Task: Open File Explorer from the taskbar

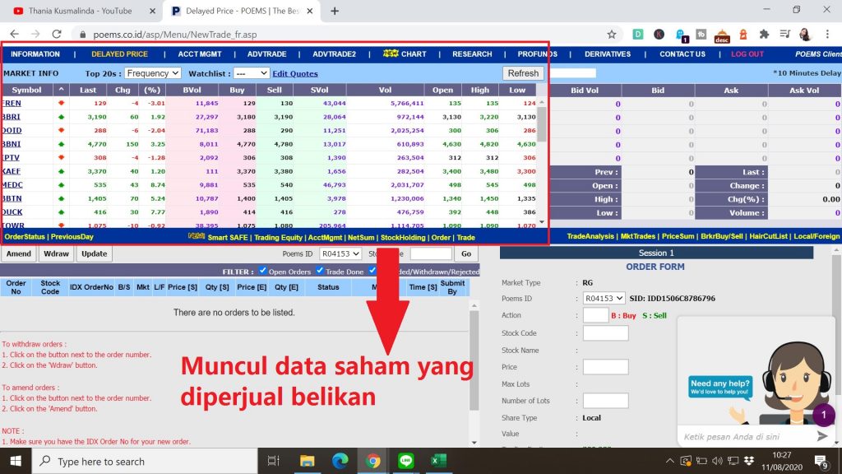Action: coord(307,461)
